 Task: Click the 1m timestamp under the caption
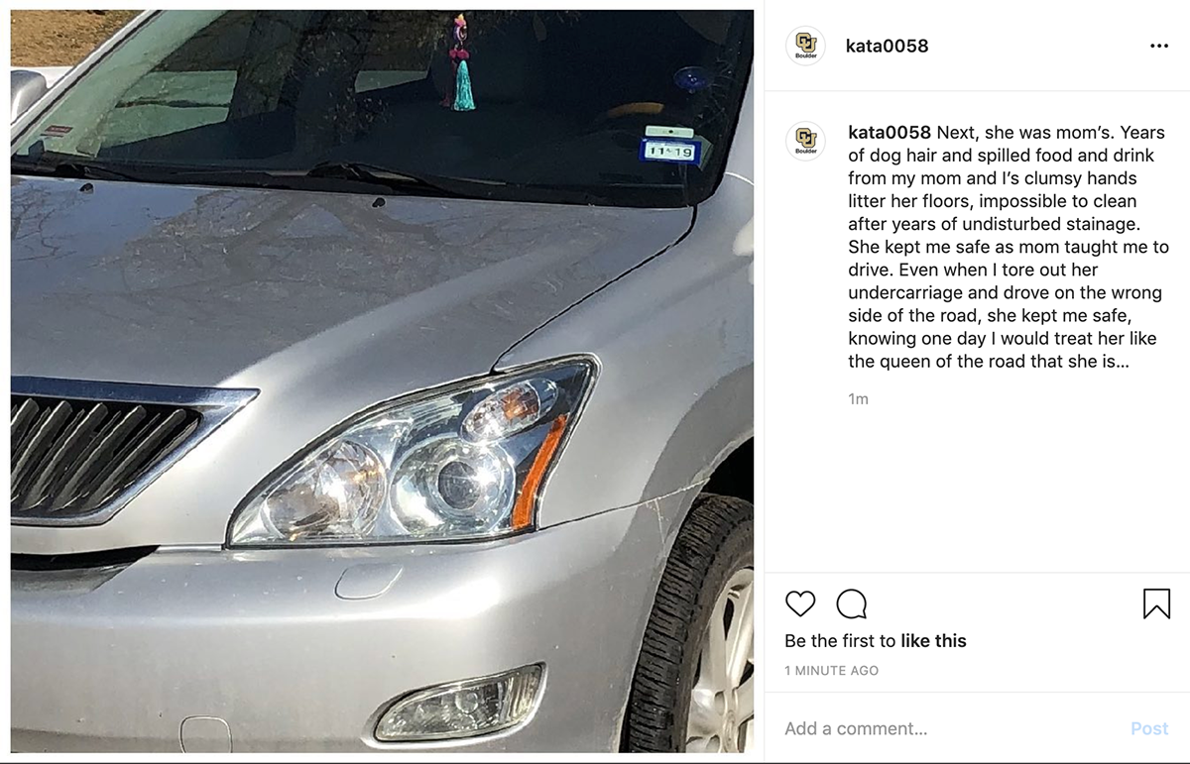pyautogui.click(x=859, y=398)
